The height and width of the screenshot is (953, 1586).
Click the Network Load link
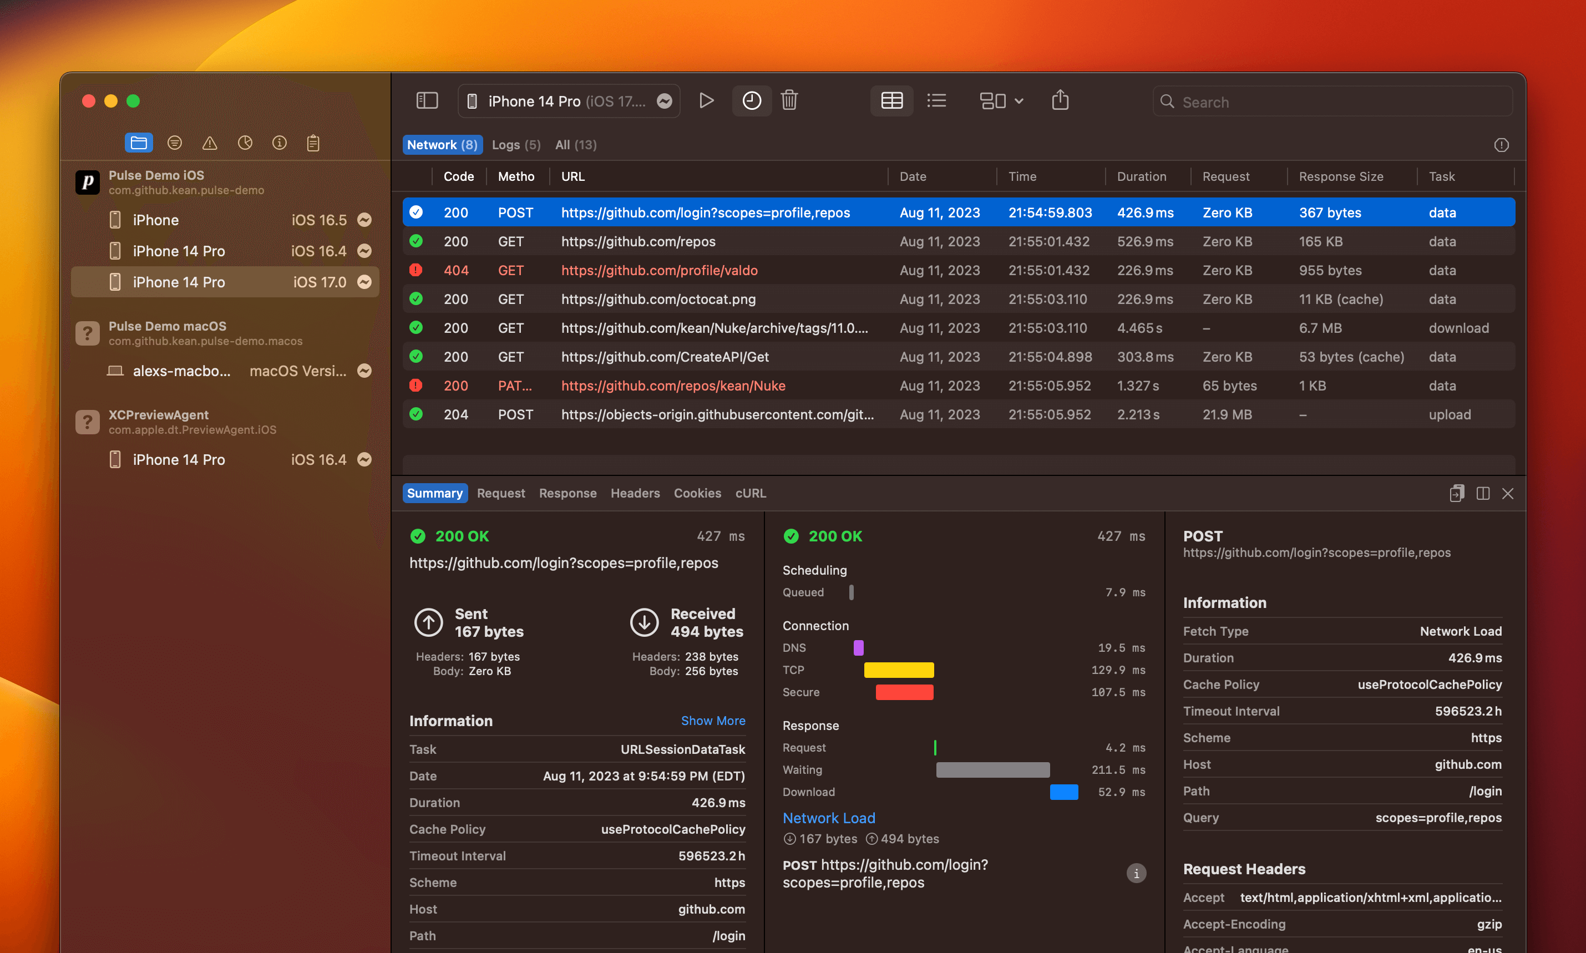828,818
